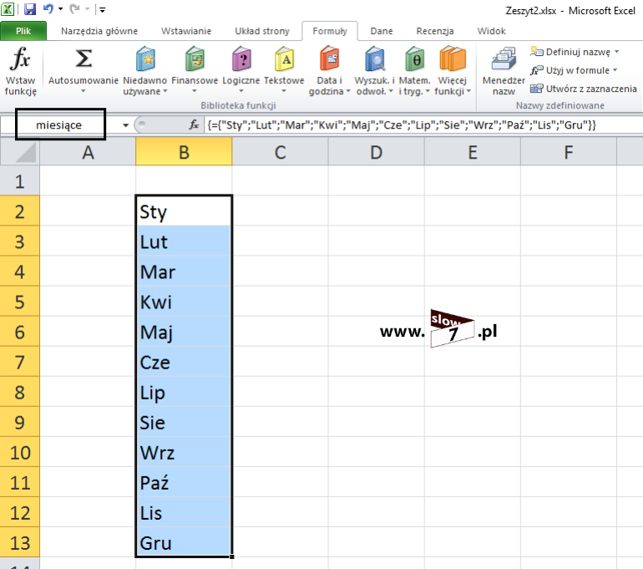Open Wyszuk. i odwoł. functions icon
643x569 pixels.
click(375, 58)
